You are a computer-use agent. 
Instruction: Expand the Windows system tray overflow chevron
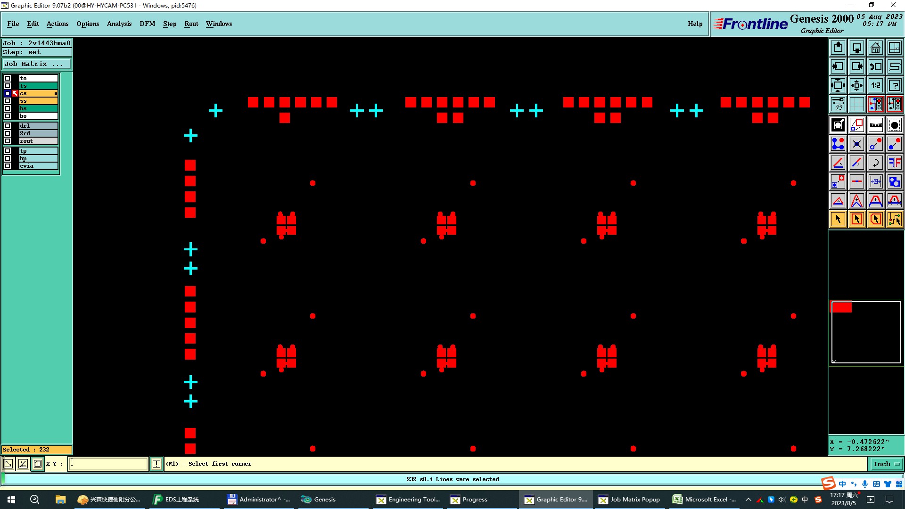coord(749,500)
